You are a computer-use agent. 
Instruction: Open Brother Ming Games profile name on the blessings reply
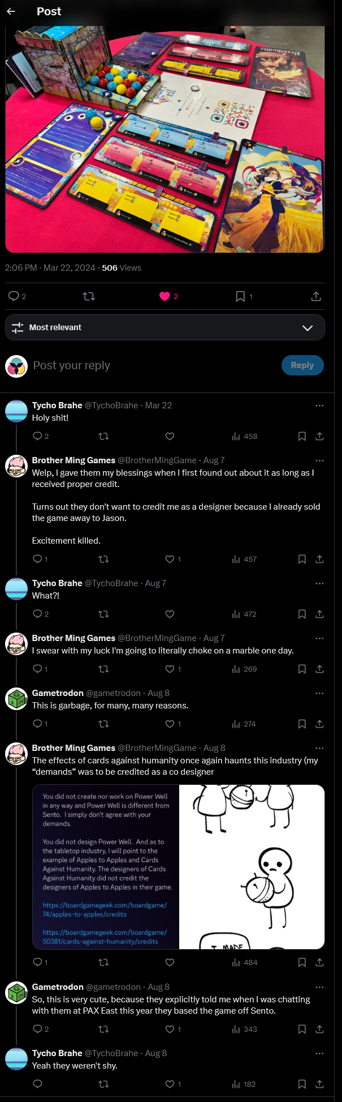(x=73, y=460)
